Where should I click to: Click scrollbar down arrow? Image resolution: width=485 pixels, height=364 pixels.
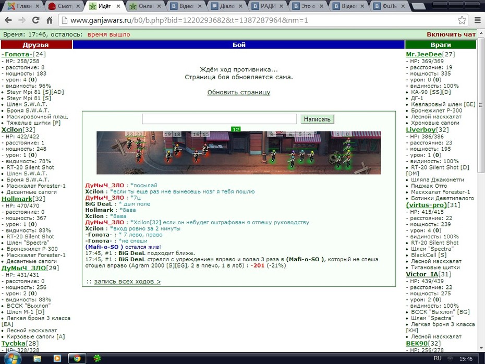(481, 348)
